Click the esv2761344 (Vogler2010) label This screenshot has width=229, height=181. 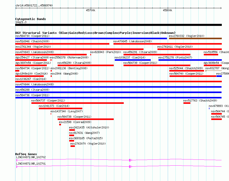pyautogui.click(x=33, y=47)
